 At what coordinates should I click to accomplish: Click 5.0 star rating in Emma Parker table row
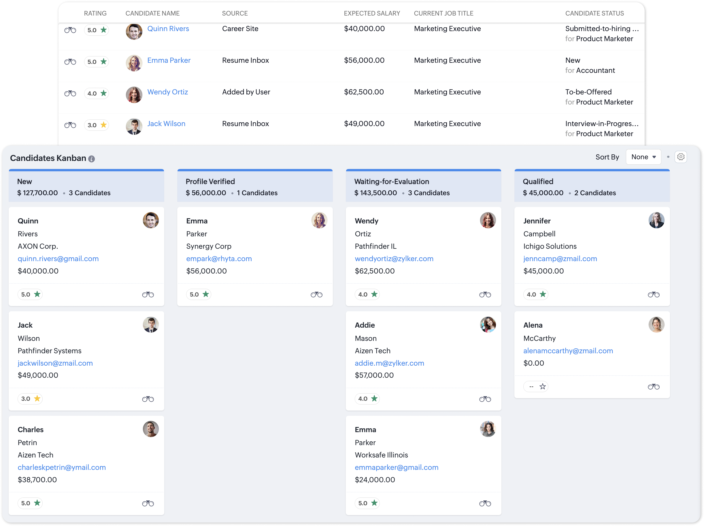click(97, 62)
